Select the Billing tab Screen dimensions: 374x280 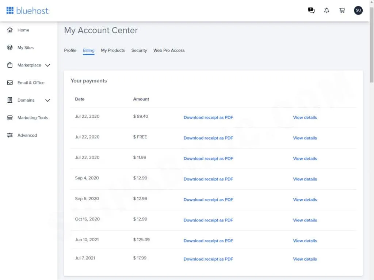[88, 50]
